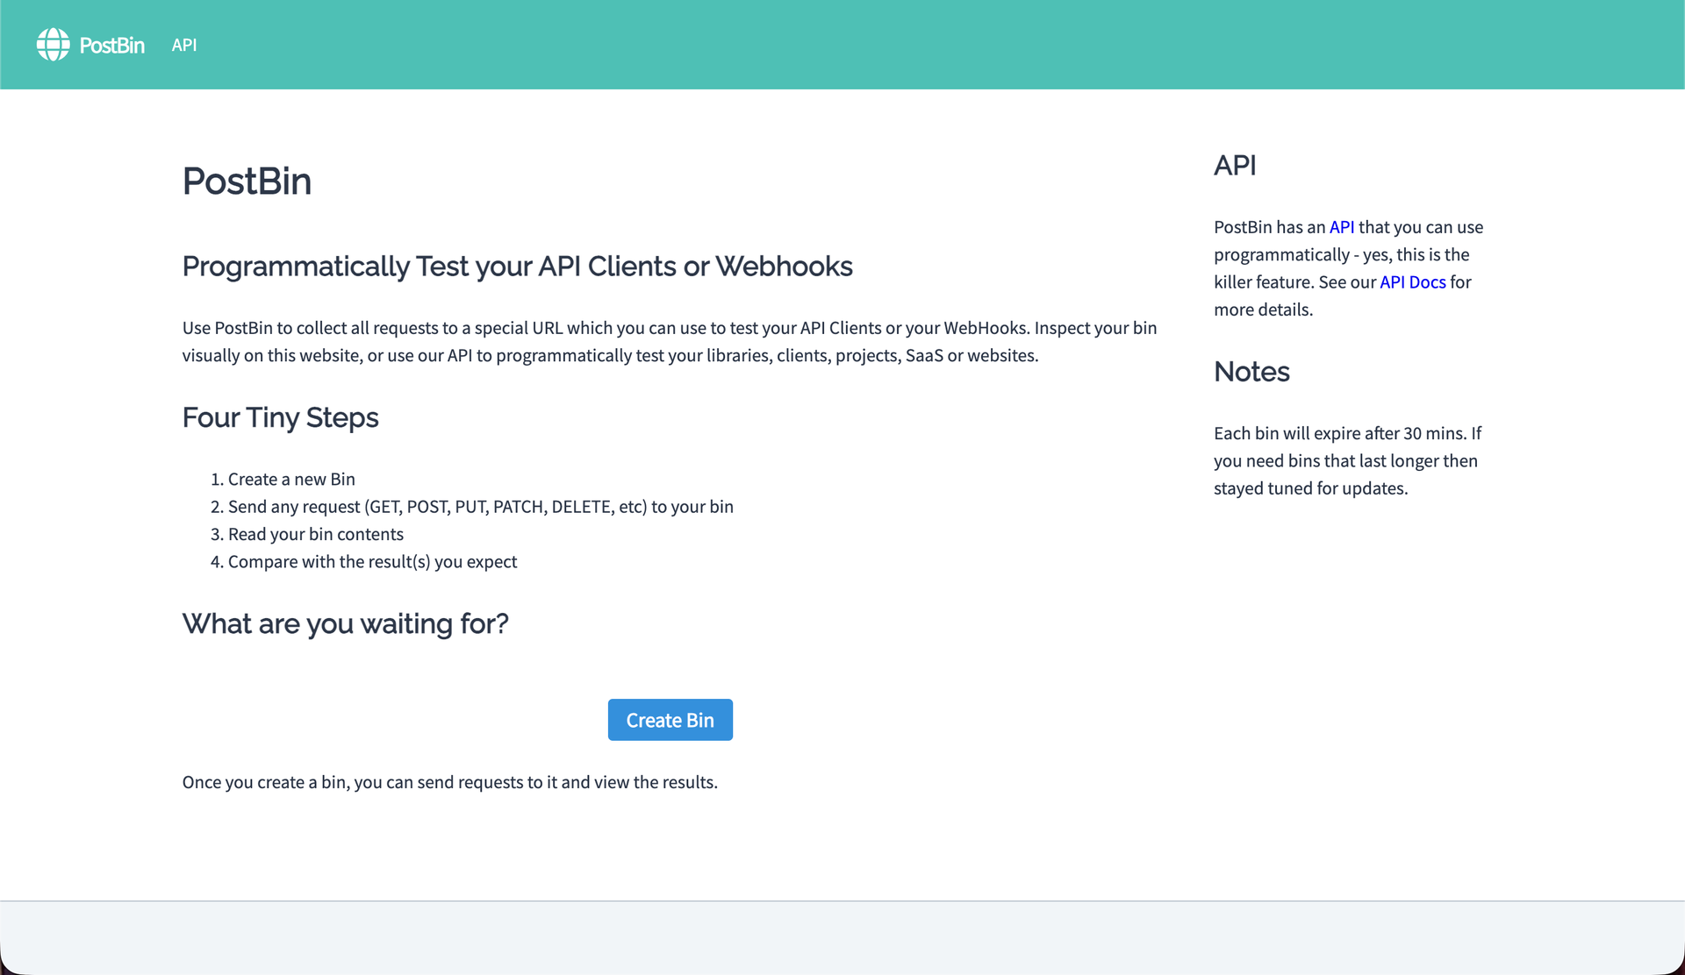Click the 'Send any request' step item
This screenshot has height=975, width=1685.
point(480,507)
